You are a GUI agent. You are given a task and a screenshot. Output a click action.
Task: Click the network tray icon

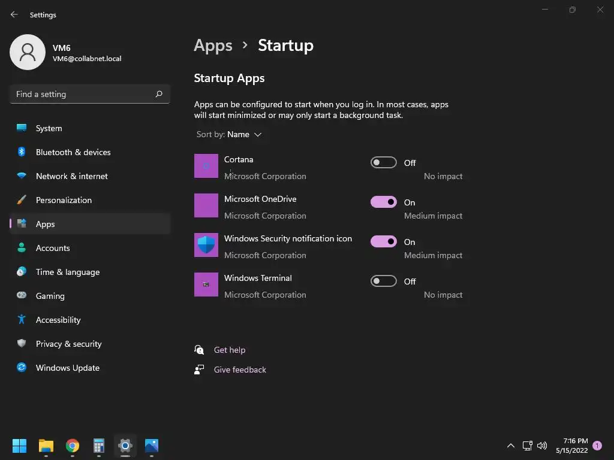tap(527, 446)
